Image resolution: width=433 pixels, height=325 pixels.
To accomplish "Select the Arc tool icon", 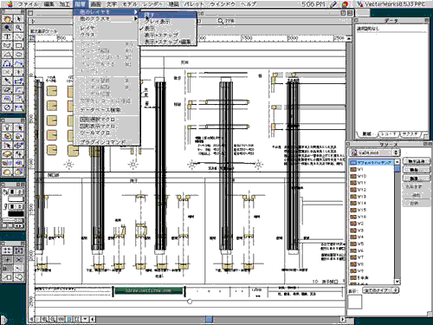I will 7,55.
